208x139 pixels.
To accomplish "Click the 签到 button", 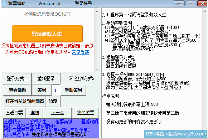I will [42, 90].
